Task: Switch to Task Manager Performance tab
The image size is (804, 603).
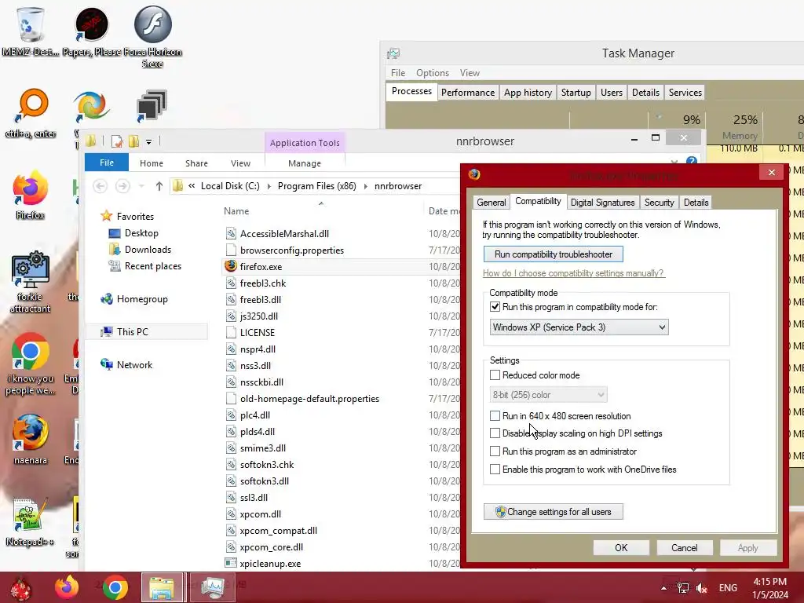Action: click(468, 93)
